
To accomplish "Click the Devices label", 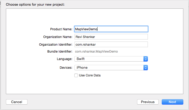I will point(66,67).
